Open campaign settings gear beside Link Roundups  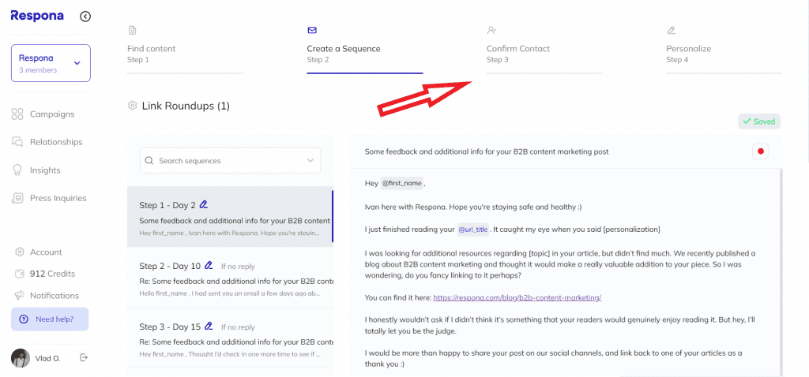tap(132, 106)
